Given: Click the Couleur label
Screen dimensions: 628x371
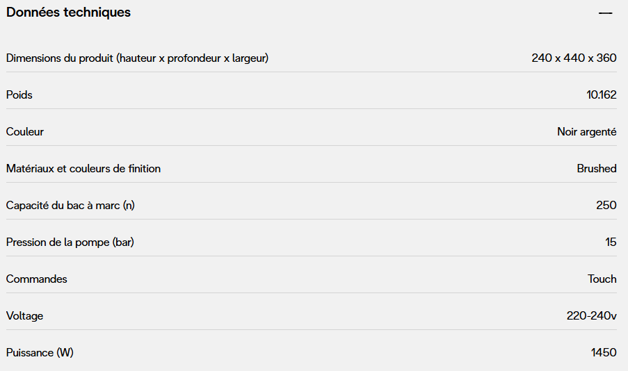Looking at the screenshot, I should click(x=25, y=132).
